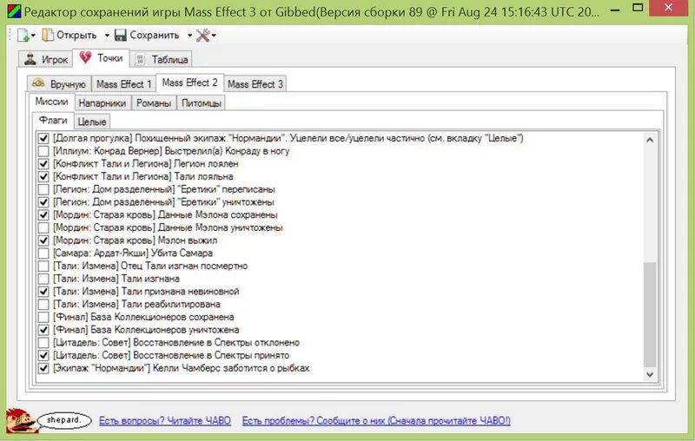
Task: Select the Миссии sub-tab
Action: (51, 102)
